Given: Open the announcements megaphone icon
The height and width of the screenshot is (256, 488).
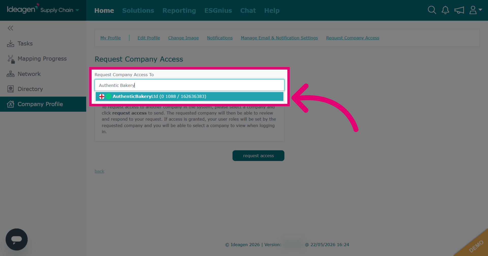Looking at the screenshot, I should tap(459, 10).
